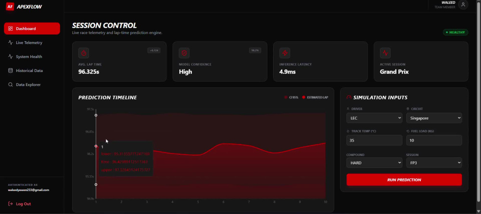Click the WALEED team member name
The image size is (481, 214).
tap(448, 2)
